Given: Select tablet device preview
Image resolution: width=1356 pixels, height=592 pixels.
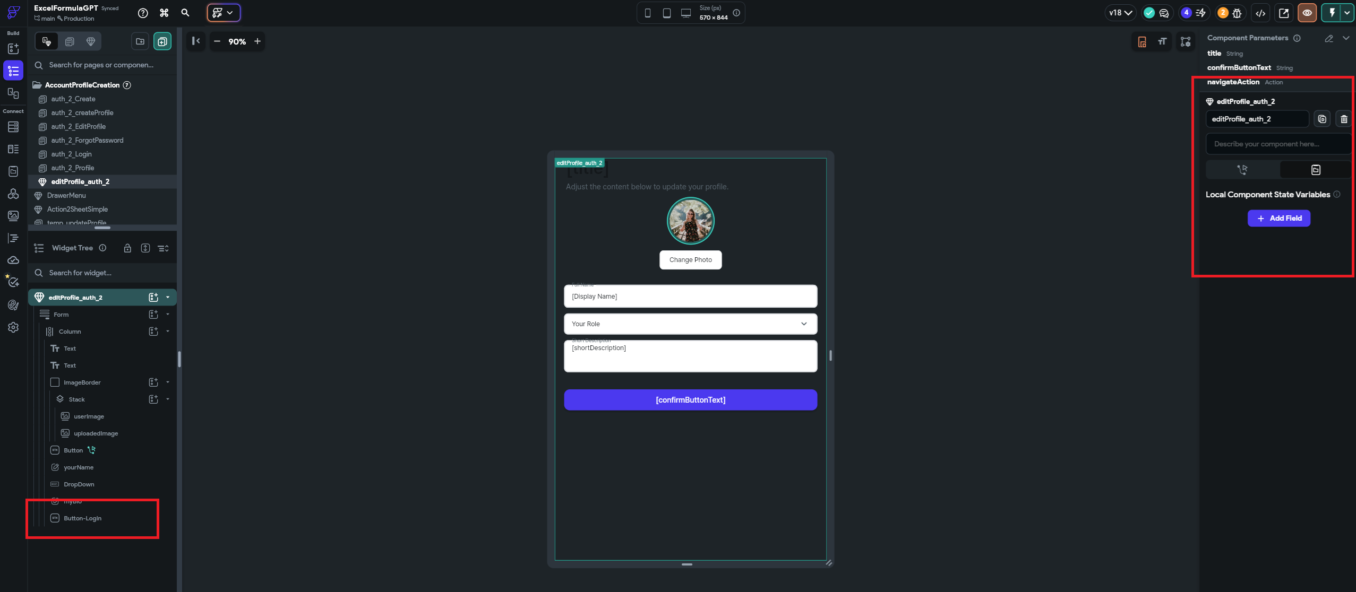Looking at the screenshot, I should point(667,13).
